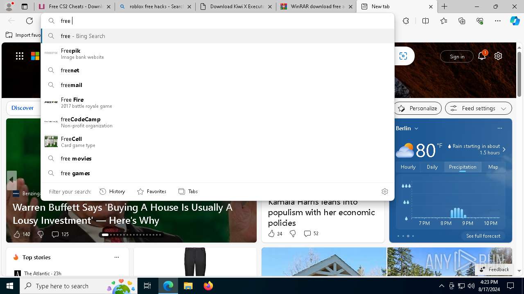The image size is (524, 294).
Task: Click the browser refresh button
Action: coord(29,21)
